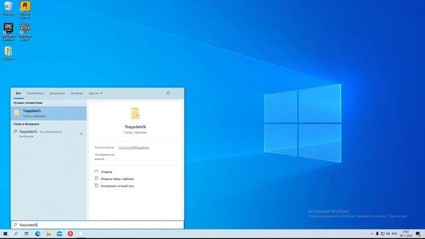Click the taskbar search magnifier icon
The height and width of the screenshot is (239, 425).
pos(16,234)
